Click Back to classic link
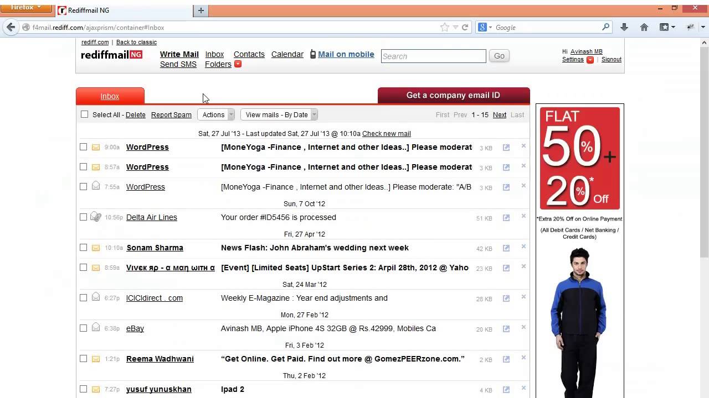The width and height of the screenshot is (709, 398). click(x=136, y=42)
